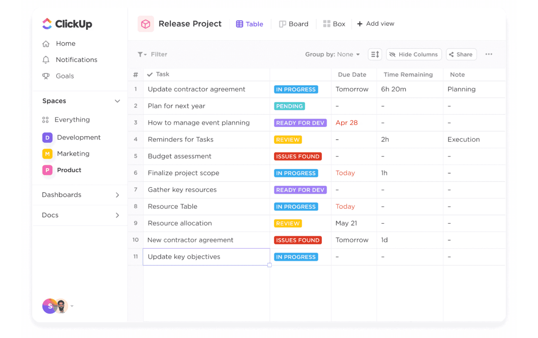The image size is (538, 338).
Task: Select the Goals trophy icon
Action: point(46,76)
